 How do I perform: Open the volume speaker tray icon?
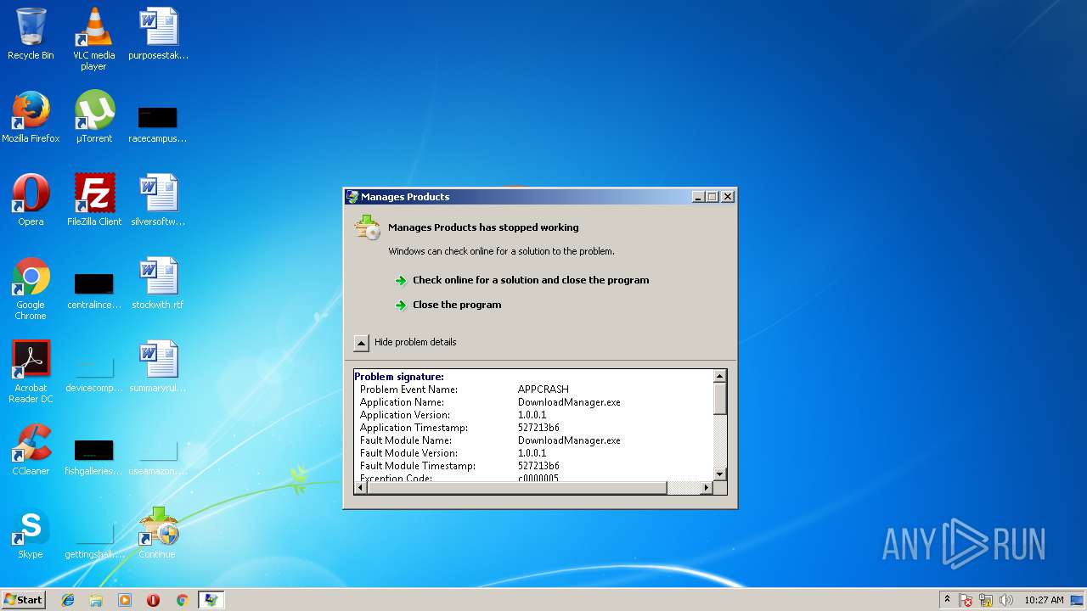pyautogui.click(x=1006, y=600)
